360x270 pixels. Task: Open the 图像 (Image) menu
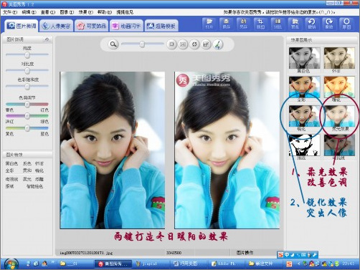click(x=67, y=12)
